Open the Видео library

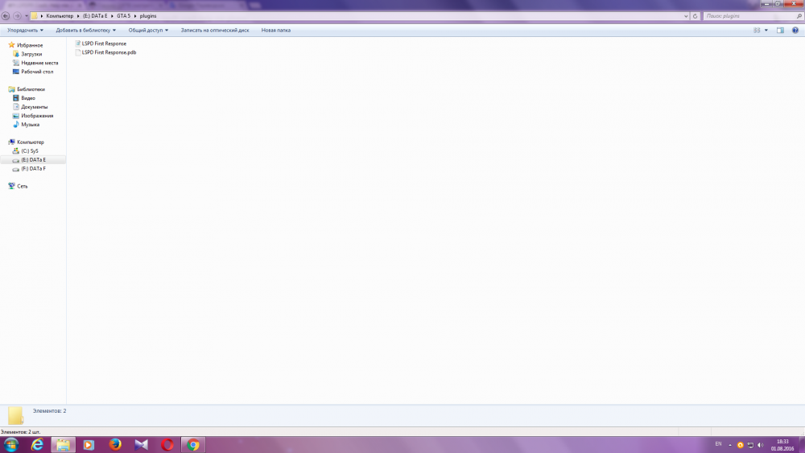coord(28,98)
